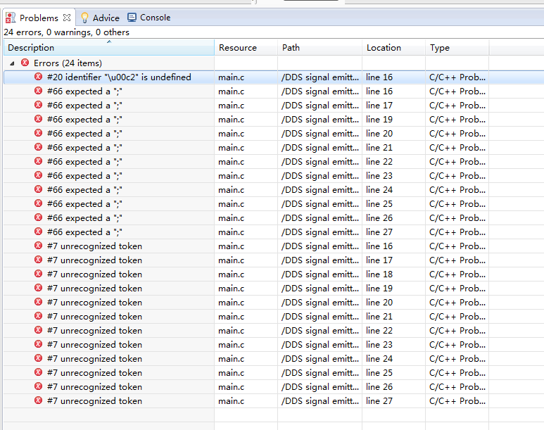This screenshot has height=430, width=544.
Task: Select '#66 expected a ";"' error at line 20
Action: [x=84, y=133]
